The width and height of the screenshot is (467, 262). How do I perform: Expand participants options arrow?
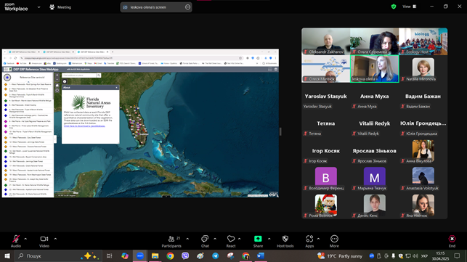click(187, 239)
